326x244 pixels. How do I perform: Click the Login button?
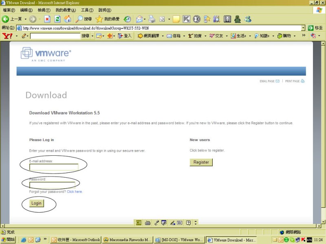pyautogui.click(x=37, y=203)
